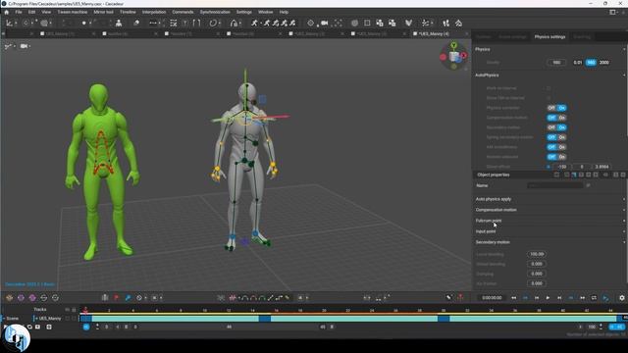Image resolution: width=628 pixels, height=353 pixels.
Task: Collapse the AutoPhysics section
Action: pos(624,76)
